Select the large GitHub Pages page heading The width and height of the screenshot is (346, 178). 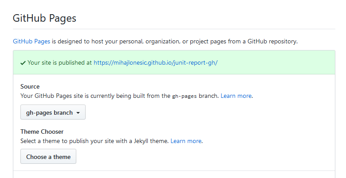pyautogui.click(x=44, y=19)
